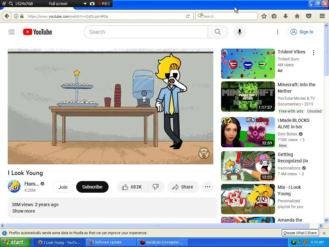
Task: Expand description with Show more
Action: [x=24, y=211]
